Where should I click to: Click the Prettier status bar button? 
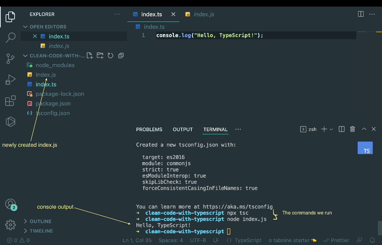336,240
